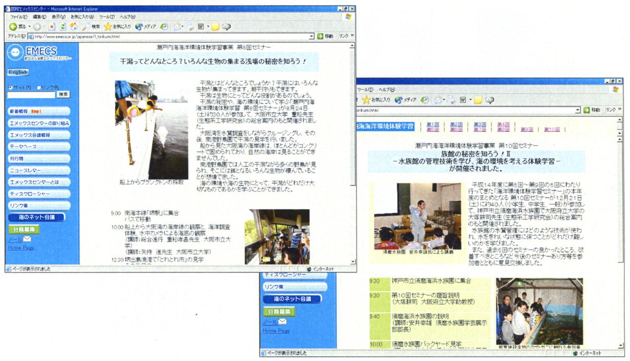Expand the Back button history arrow in the front window
The width and height of the screenshot is (630, 361).
coord(29,27)
